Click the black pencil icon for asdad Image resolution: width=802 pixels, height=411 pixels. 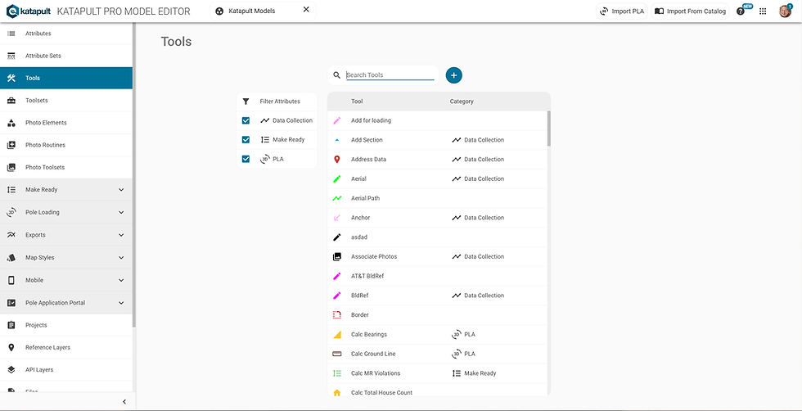[x=336, y=237]
